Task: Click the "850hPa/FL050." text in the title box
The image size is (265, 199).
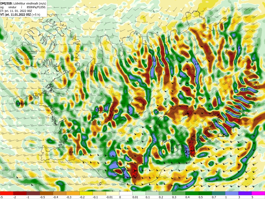Action: [x=36, y=7]
